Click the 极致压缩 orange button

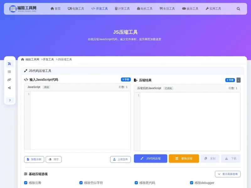pos(184,159)
